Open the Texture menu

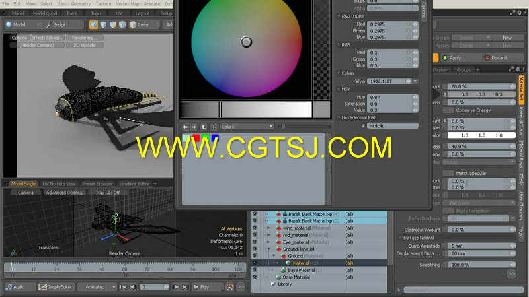[103, 4]
